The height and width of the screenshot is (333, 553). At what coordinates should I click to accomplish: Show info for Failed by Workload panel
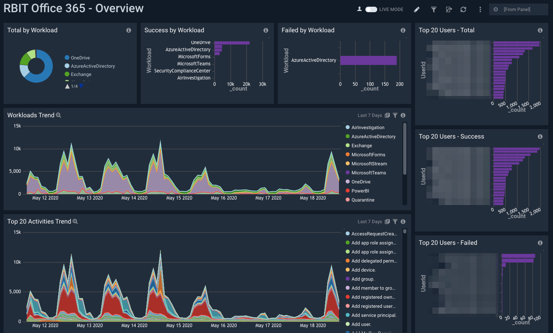(x=403, y=30)
